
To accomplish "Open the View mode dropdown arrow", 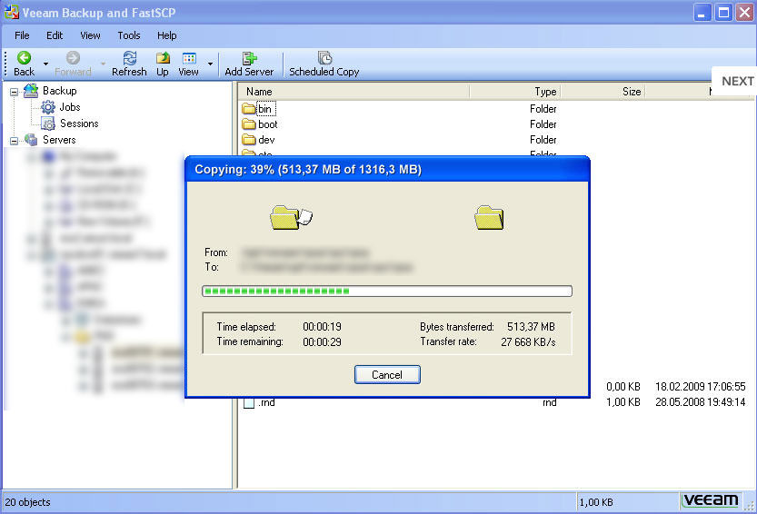I will 211,64.
